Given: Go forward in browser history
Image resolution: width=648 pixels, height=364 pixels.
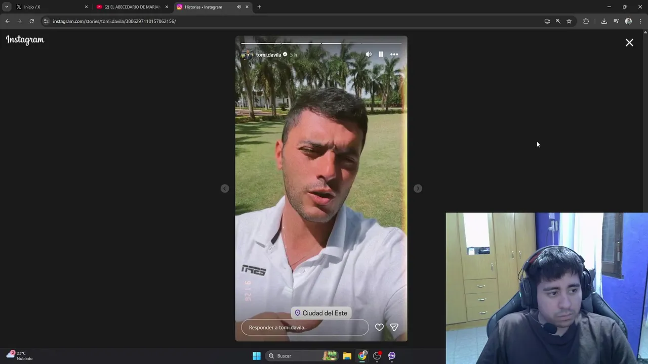Looking at the screenshot, I should pyautogui.click(x=19, y=21).
